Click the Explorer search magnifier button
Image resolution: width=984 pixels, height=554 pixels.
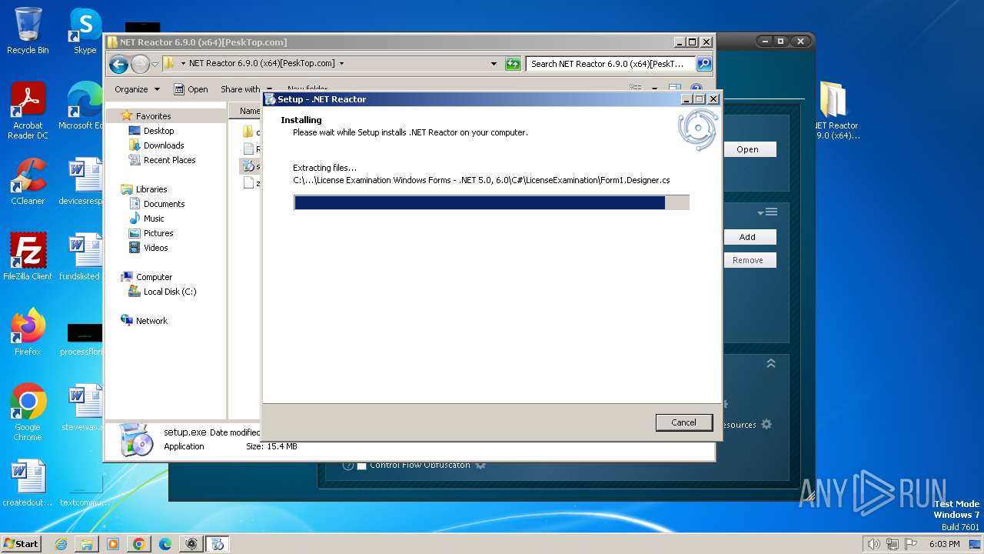(x=703, y=64)
